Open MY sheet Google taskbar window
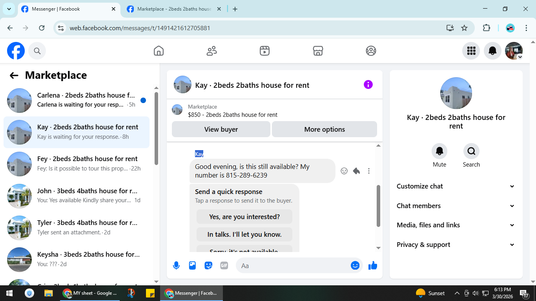Viewport: 536px width, 301px height. [90, 293]
